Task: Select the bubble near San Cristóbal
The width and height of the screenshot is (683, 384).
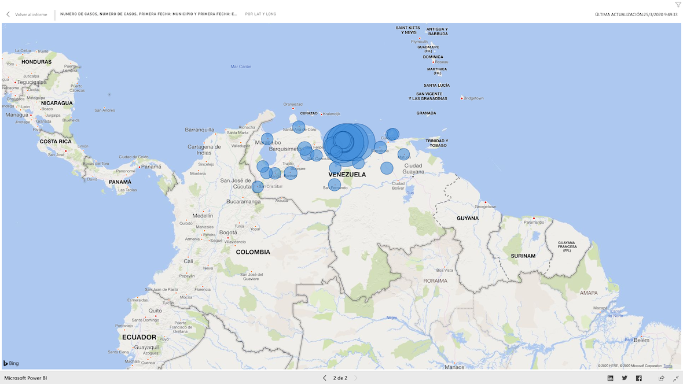Action: click(258, 187)
